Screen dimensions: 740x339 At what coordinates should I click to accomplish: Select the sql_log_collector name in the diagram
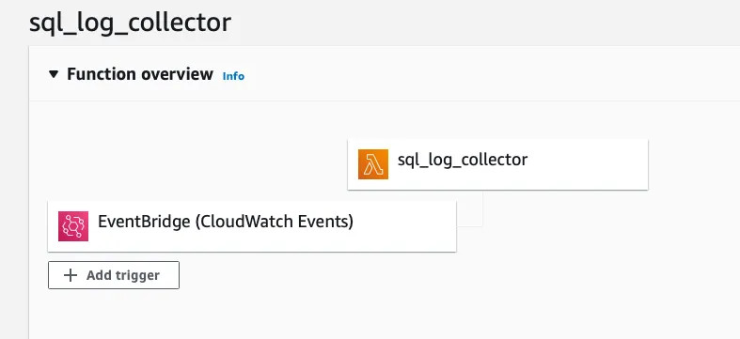pyautogui.click(x=462, y=160)
